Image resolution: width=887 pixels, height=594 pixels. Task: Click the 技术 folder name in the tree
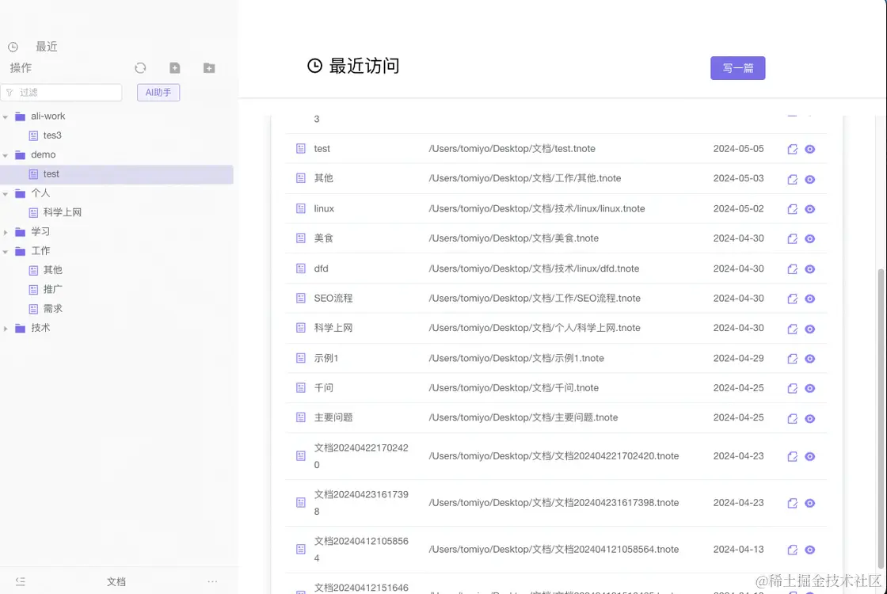(x=40, y=328)
